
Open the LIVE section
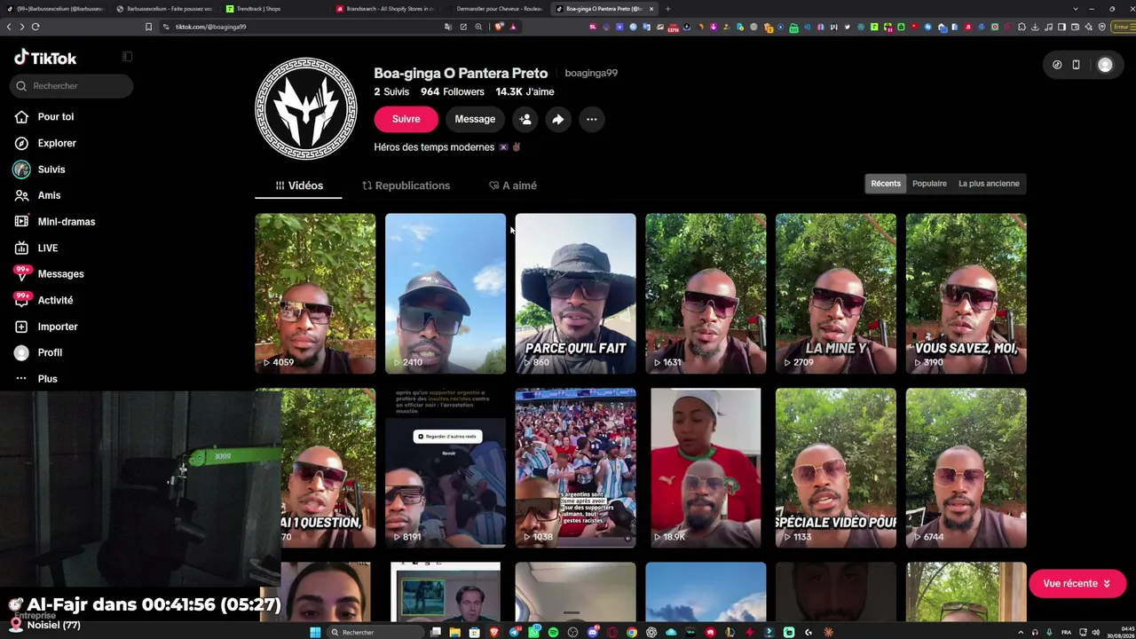tap(48, 248)
